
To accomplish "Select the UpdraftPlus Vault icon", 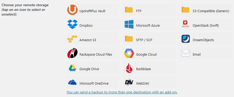I will (x=72, y=10).
